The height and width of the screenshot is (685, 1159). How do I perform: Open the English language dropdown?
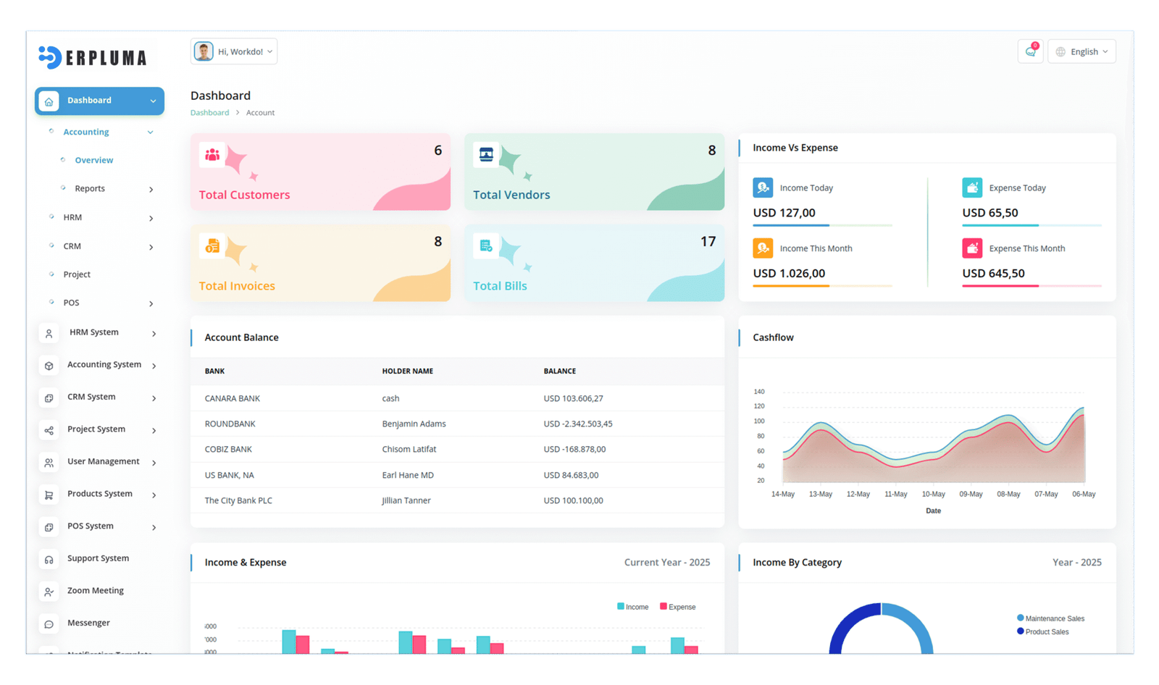(x=1081, y=51)
